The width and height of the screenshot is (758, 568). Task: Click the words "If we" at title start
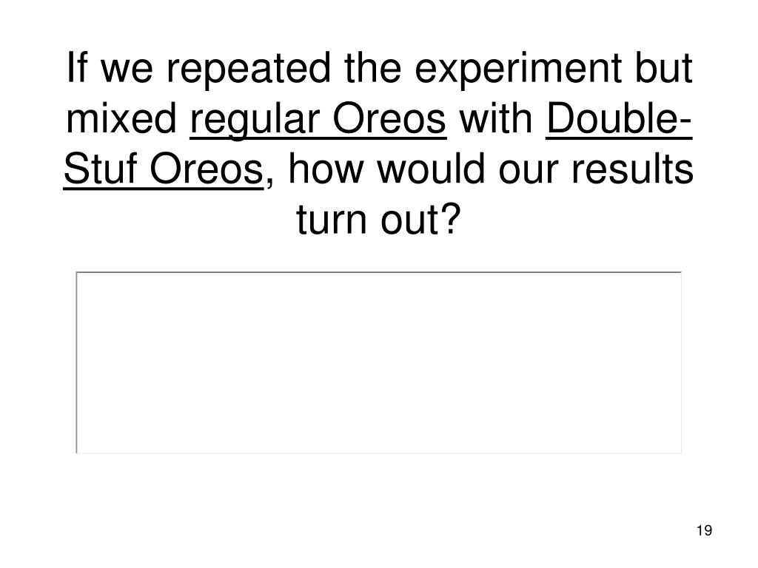click(110, 67)
